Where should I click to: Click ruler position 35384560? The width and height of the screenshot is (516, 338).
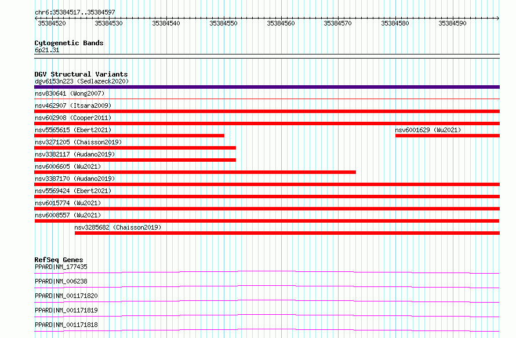(281, 23)
